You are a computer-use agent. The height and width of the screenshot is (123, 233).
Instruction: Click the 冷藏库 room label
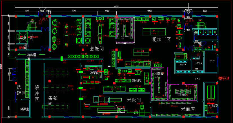160,74
